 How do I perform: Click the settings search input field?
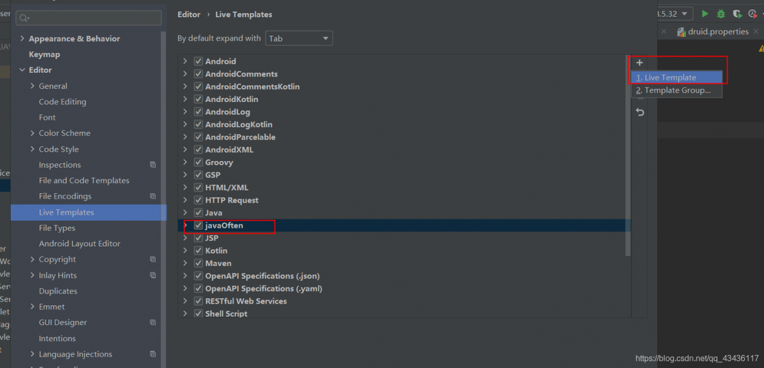pyautogui.click(x=89, y=18)
